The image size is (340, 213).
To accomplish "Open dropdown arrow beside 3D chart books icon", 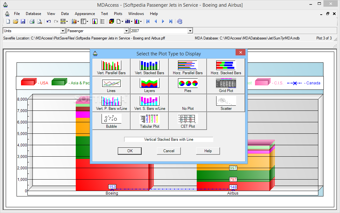I will tap(78, 21).
